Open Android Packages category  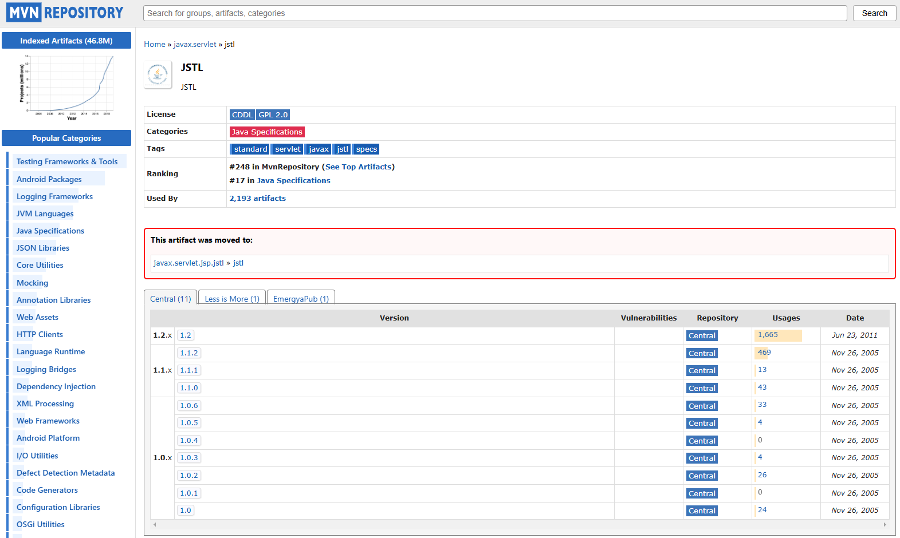(x=49, y=179)
